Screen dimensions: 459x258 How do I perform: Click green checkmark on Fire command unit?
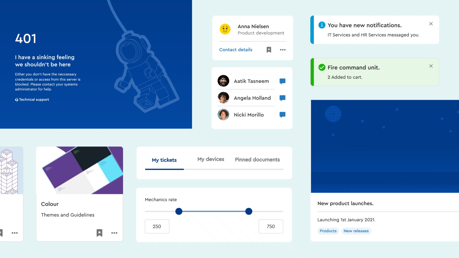pyautogui.click(x=322, y=67)
